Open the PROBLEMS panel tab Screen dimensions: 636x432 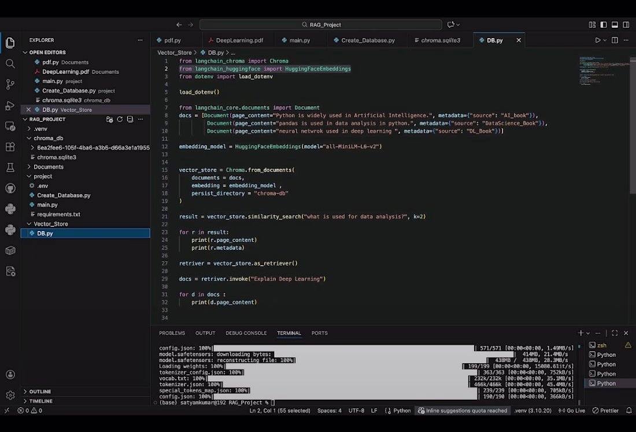pos(172,333)
